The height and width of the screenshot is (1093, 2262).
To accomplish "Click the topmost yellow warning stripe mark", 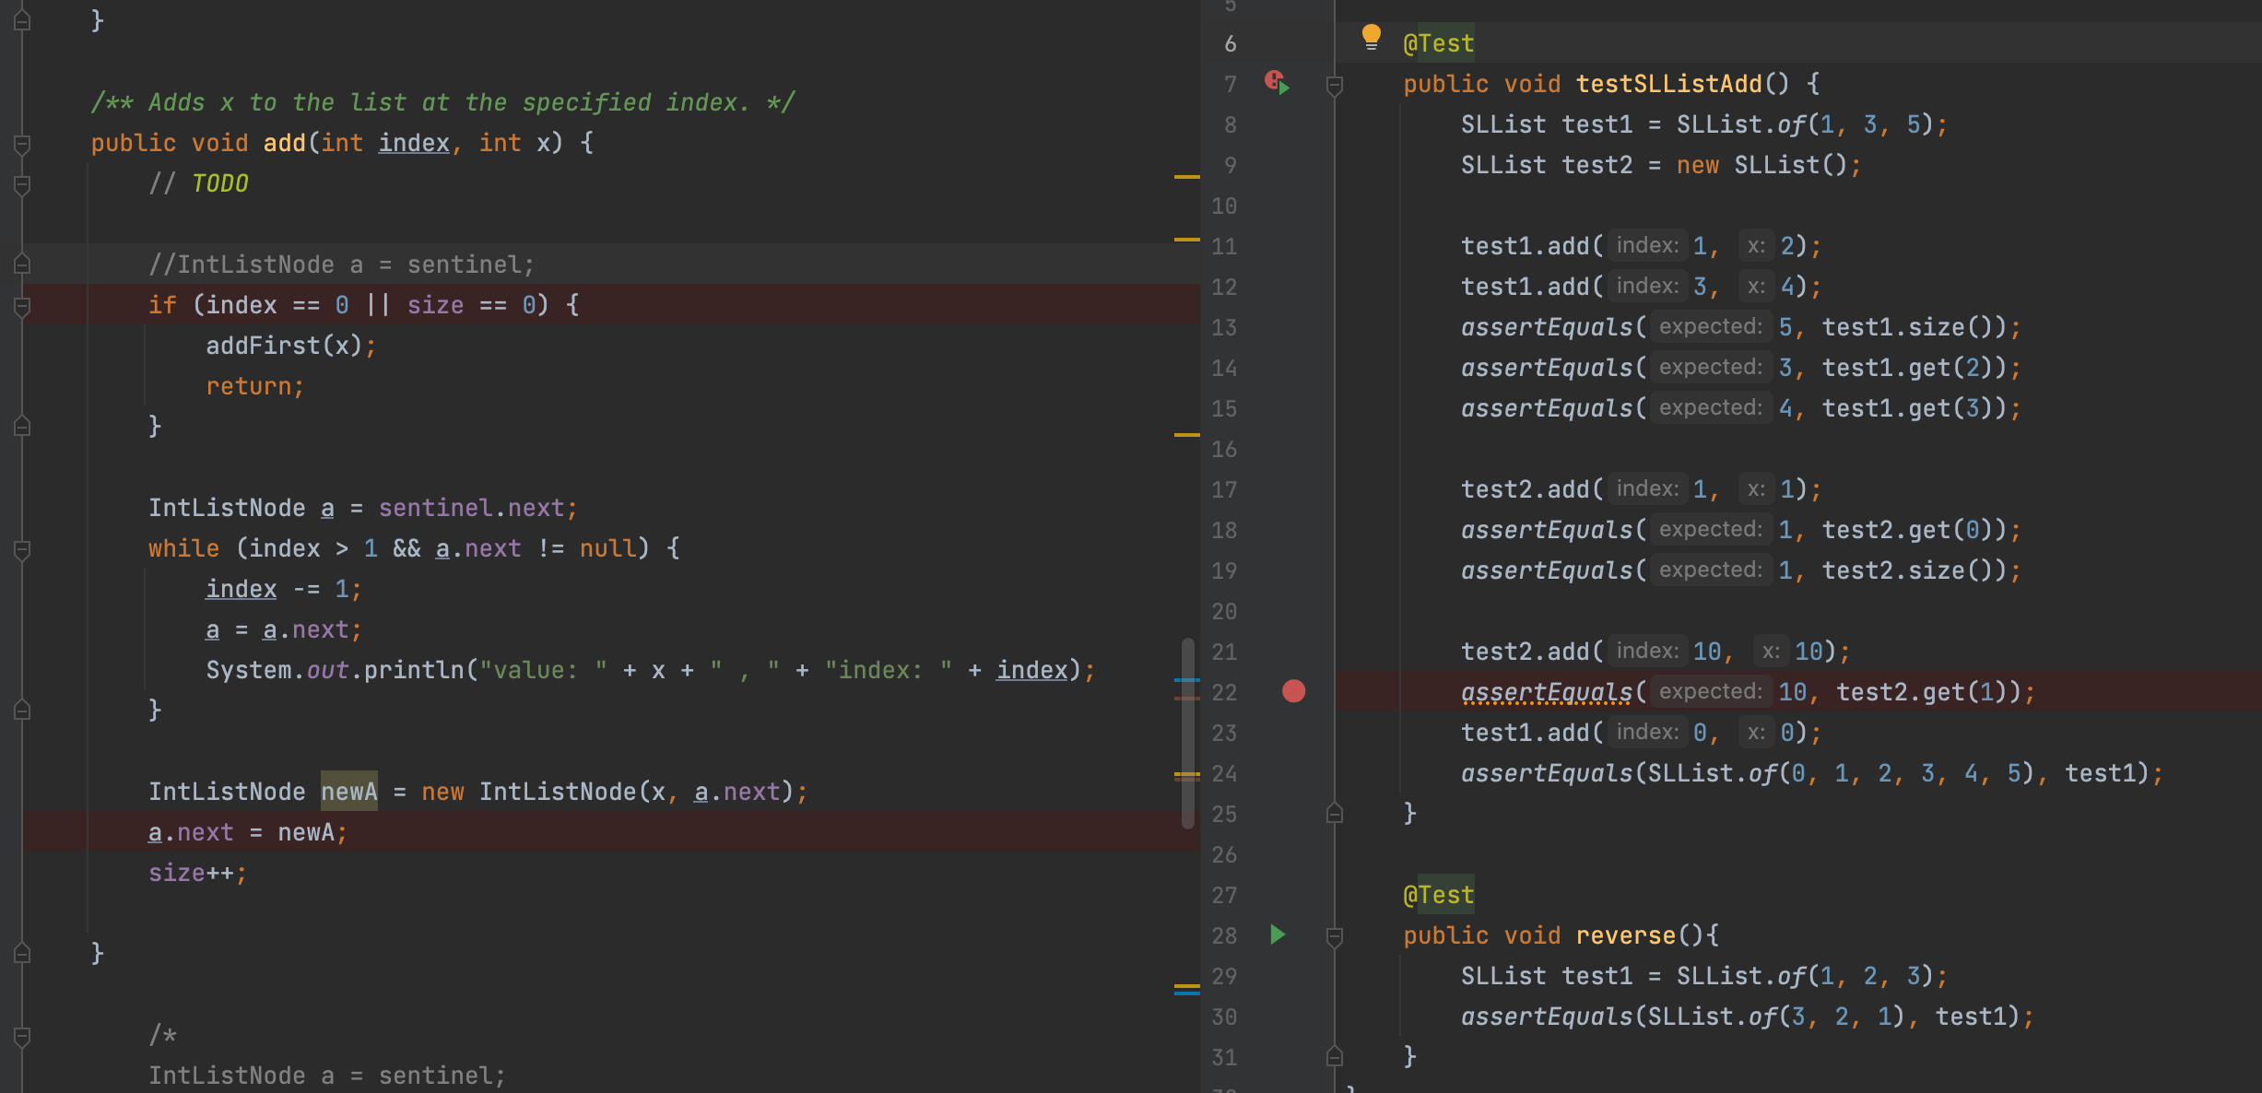I will [1186, 176].
